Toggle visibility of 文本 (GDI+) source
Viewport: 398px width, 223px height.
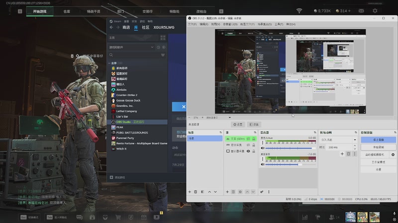(248, 139)
